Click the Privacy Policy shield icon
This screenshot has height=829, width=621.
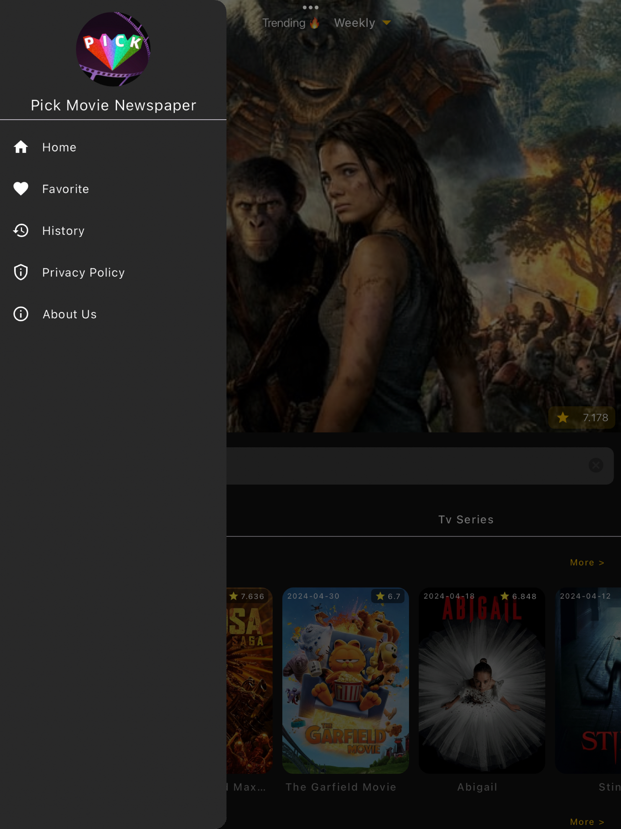click(x=21, y=272)
